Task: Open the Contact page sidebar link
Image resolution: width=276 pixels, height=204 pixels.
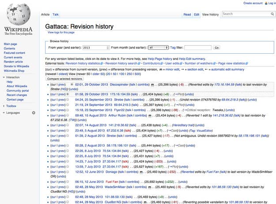Action: point(15,100)
